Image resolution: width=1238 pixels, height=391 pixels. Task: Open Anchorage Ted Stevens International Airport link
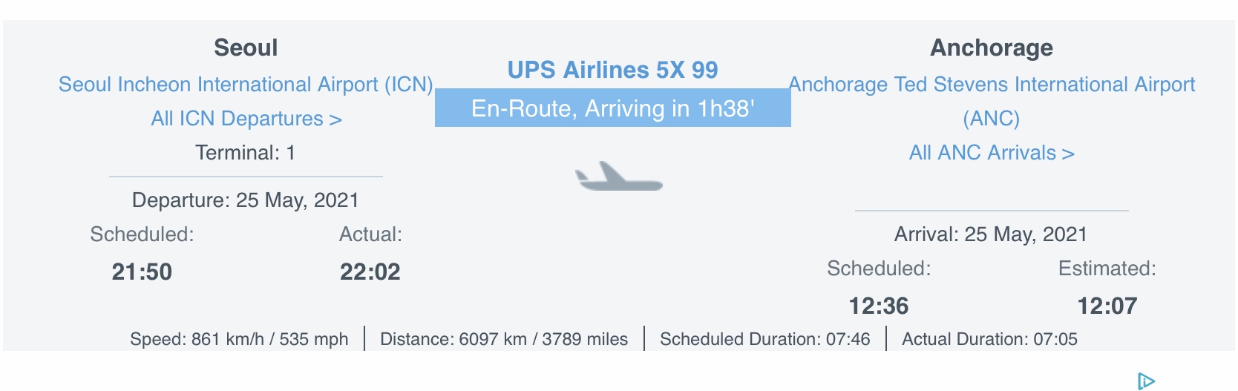(992, 85)
